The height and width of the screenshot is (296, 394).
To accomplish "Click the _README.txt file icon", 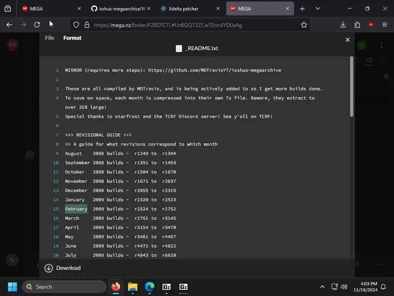I will [x=179, y=48].
